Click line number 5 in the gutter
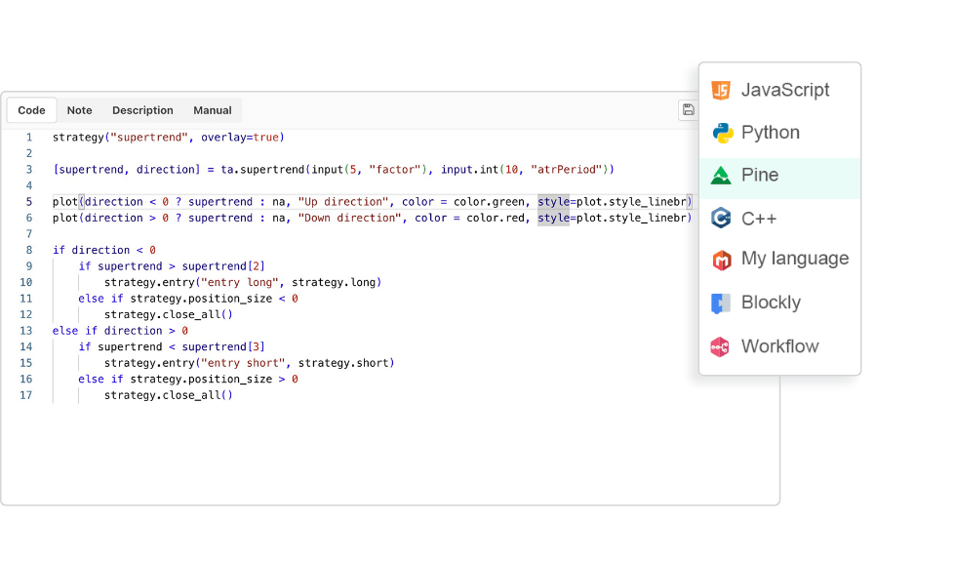The width and height of the screenshot is (954, 565). (x=28, y=202)
